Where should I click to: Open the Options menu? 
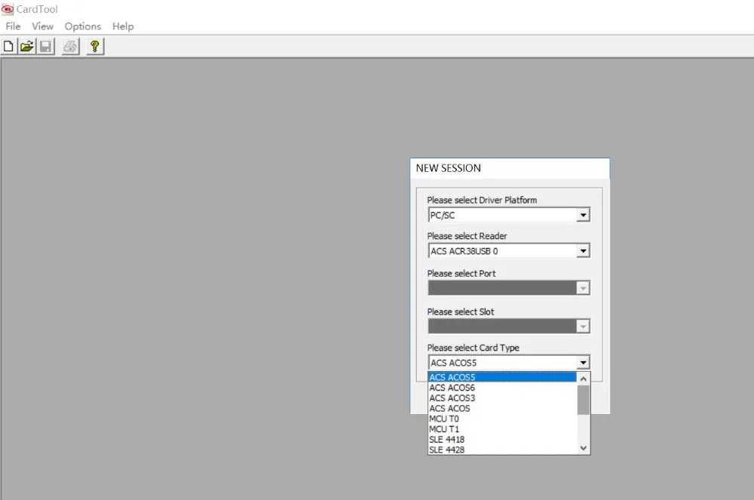[83, 26]
